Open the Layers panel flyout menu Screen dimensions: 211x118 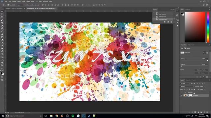point(210,80)
